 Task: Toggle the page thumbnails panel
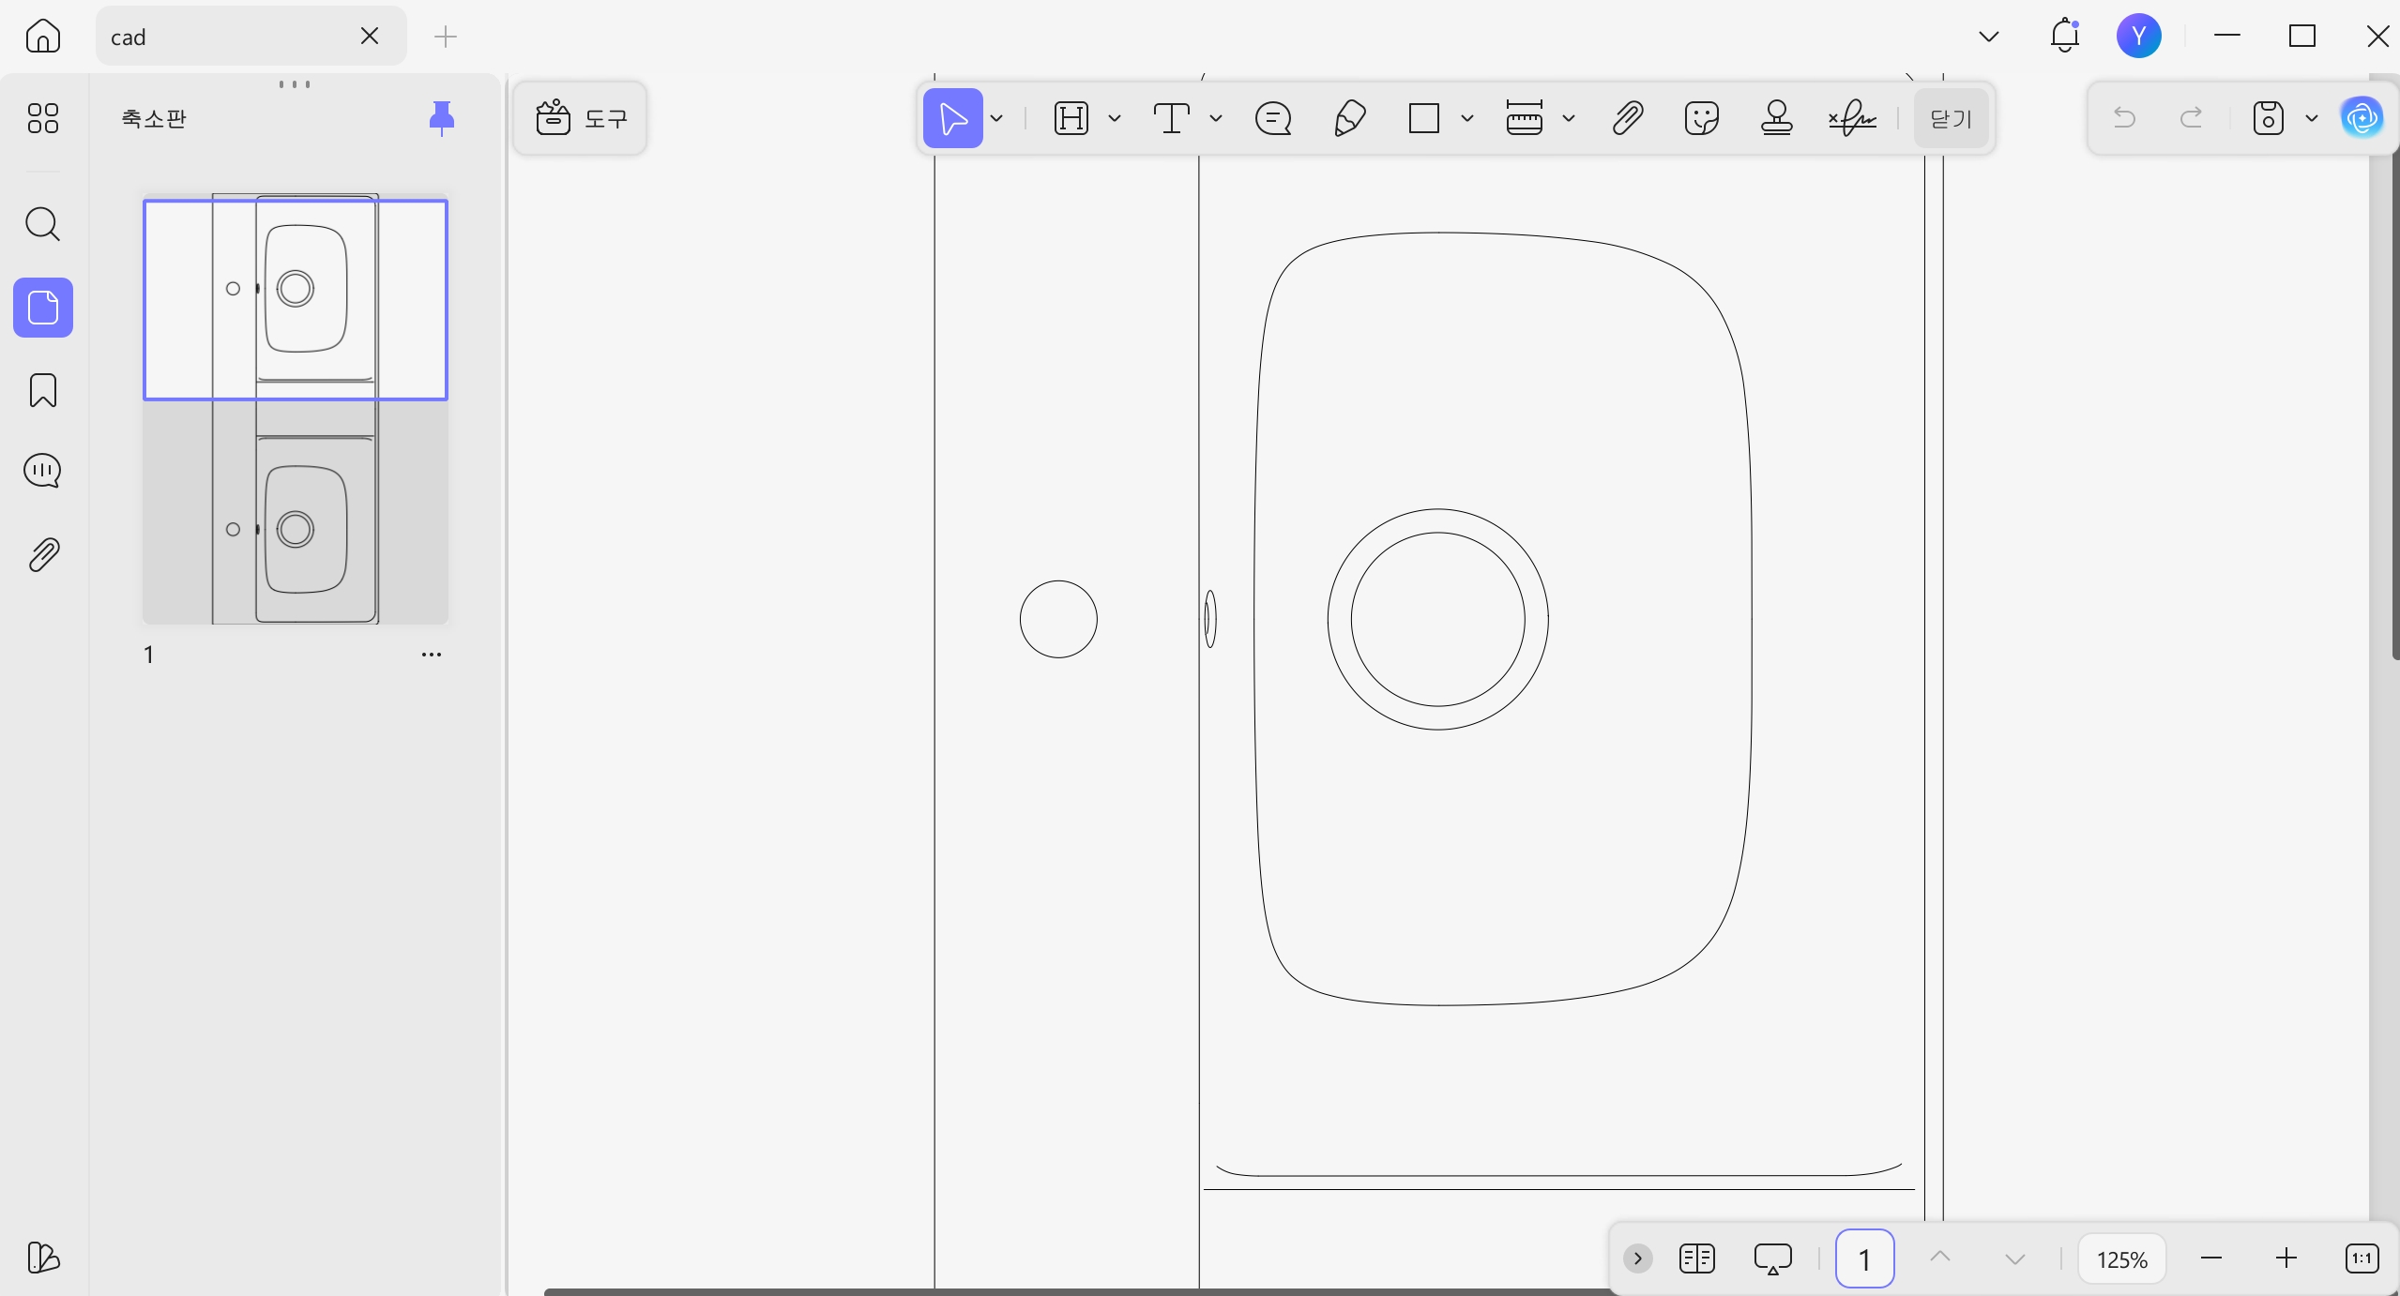coord(43,308)
